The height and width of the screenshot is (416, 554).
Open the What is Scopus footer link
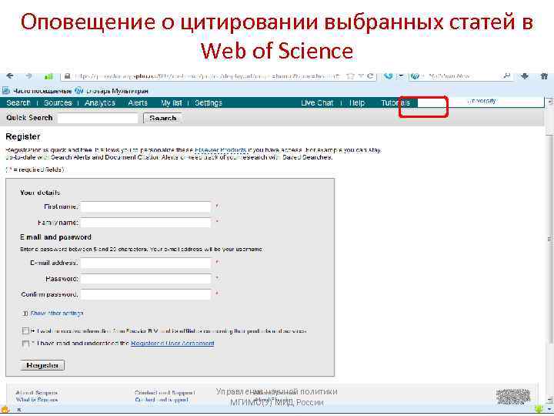(37, 400)
